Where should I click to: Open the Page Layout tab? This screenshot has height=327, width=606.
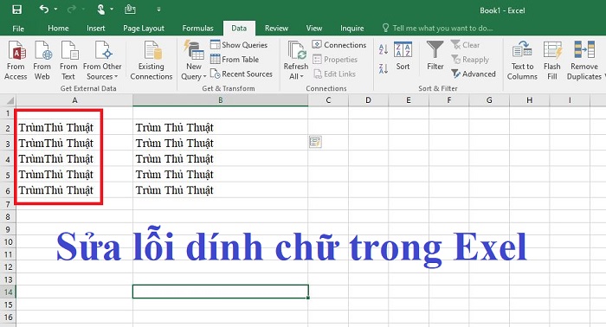(144, 29)
